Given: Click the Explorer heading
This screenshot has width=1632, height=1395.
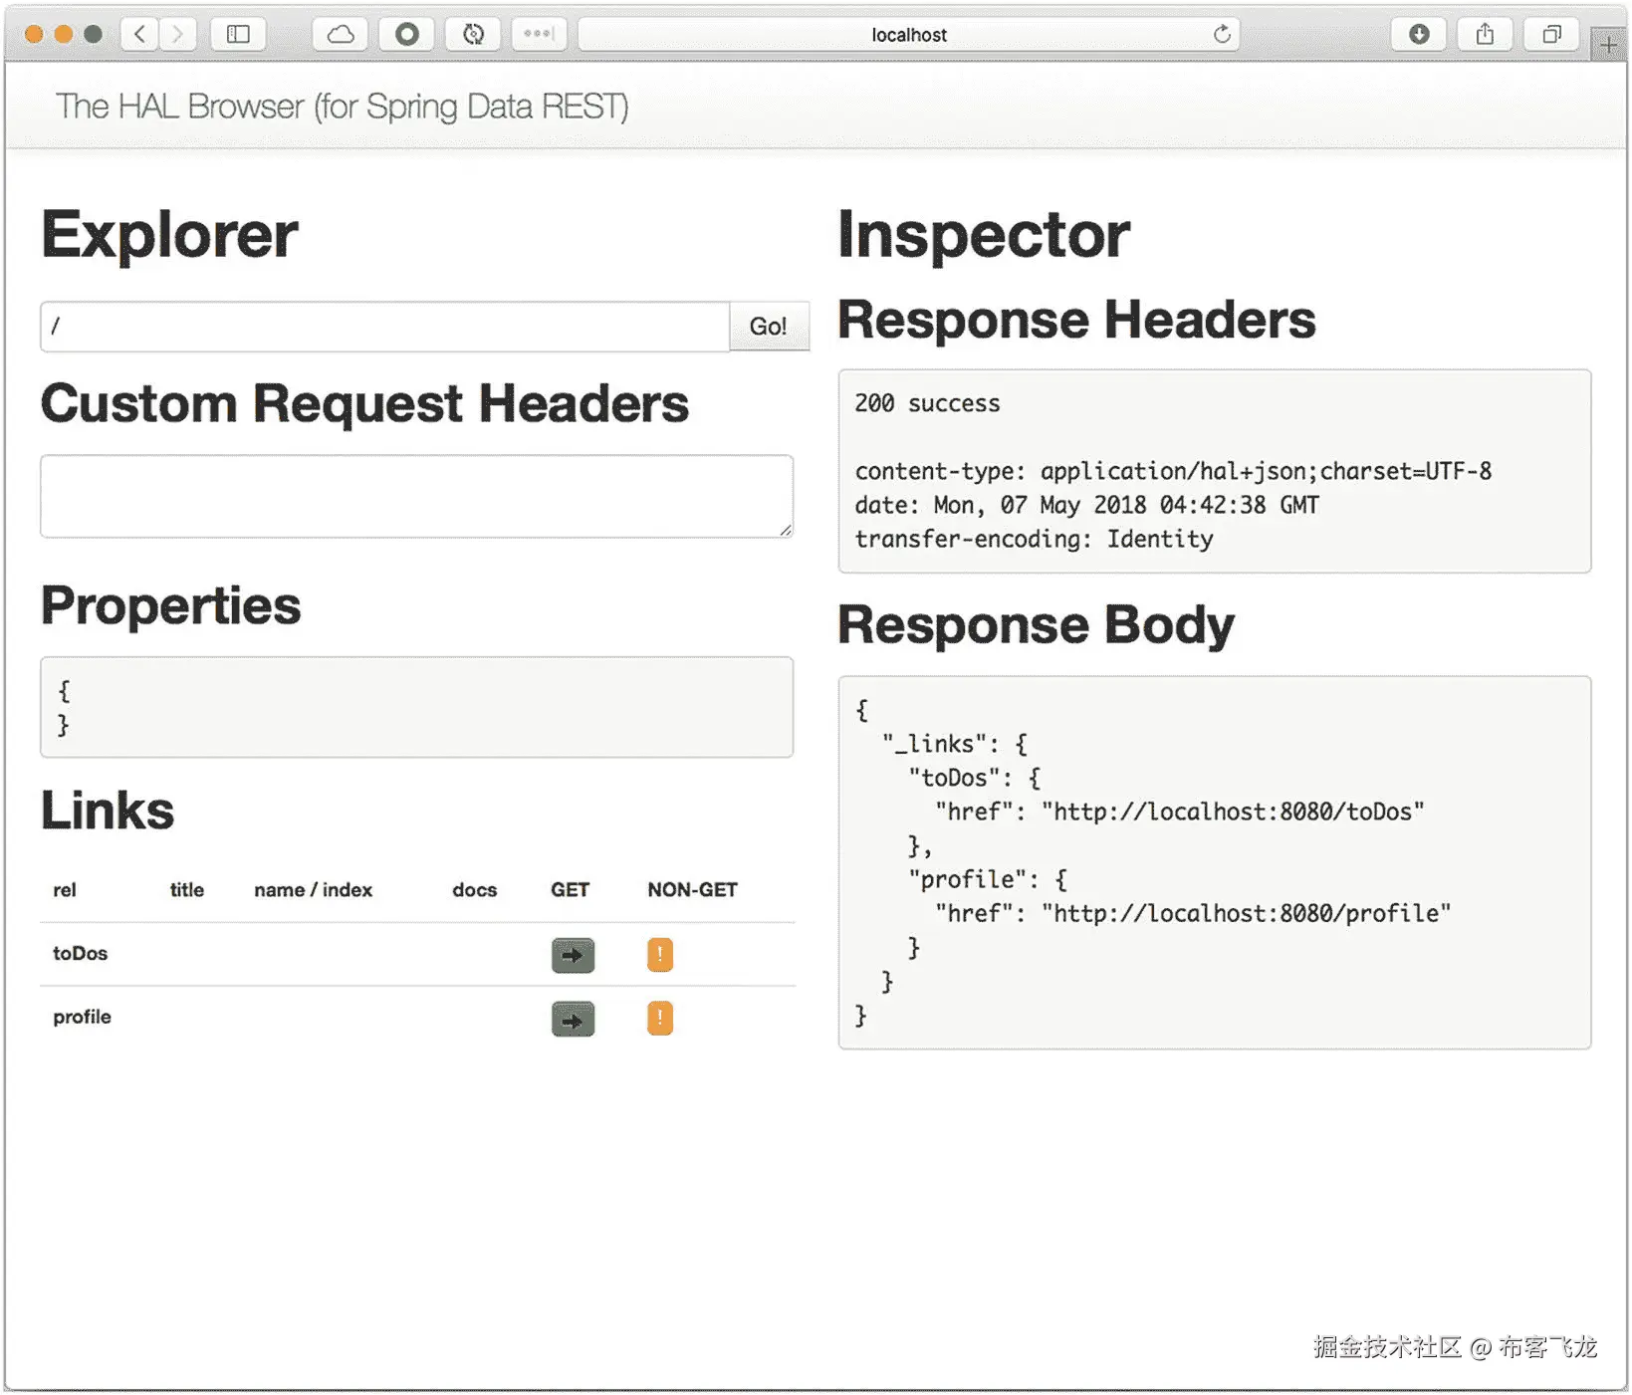Looking at the screenshot, I should pos(169,235).
